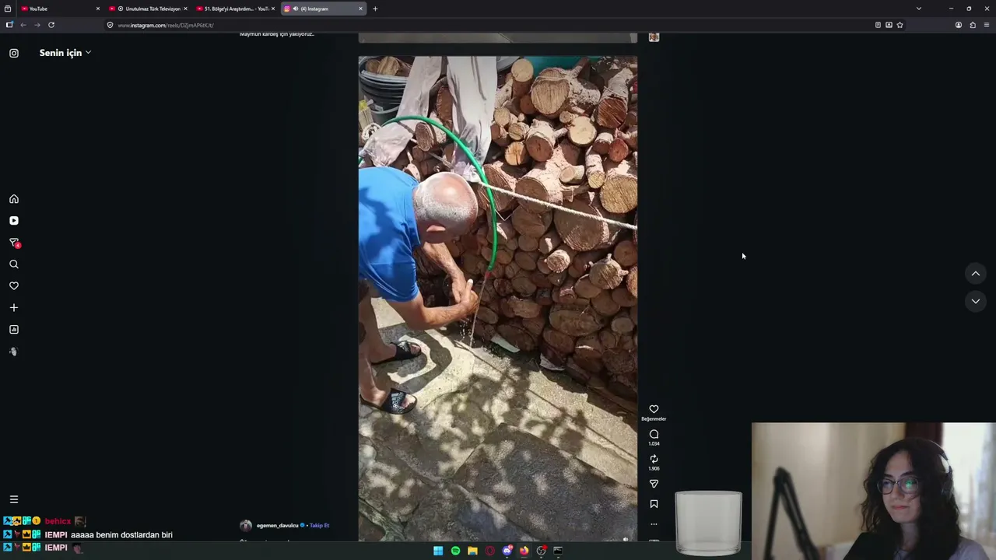Go back in browser history
This screenshot has height=560, width=996.
[23, 25]
